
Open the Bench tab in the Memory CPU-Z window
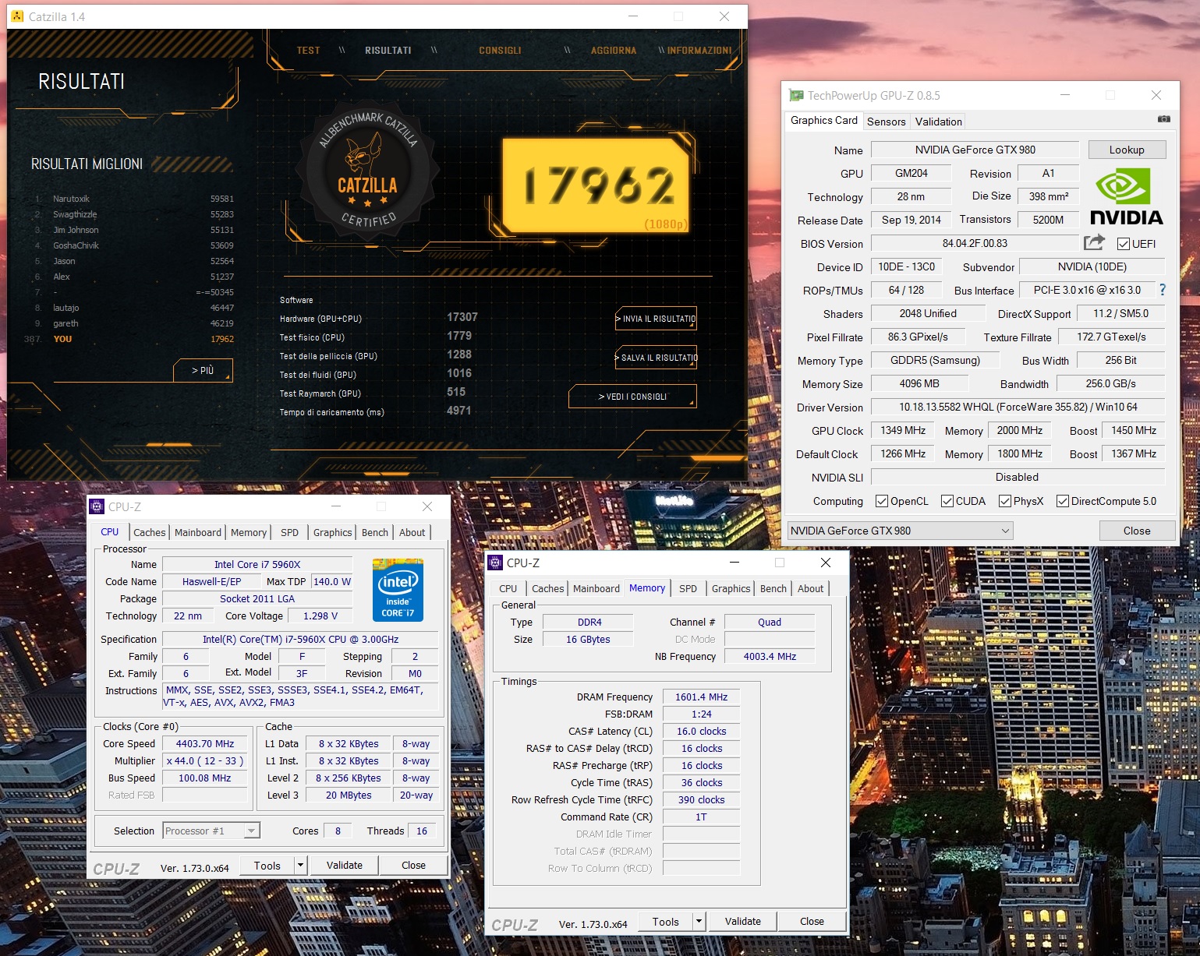point(773,588)
